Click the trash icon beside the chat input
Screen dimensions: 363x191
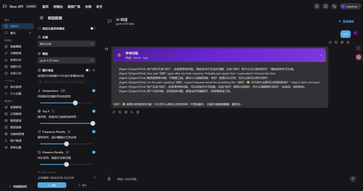pos(109,179)
